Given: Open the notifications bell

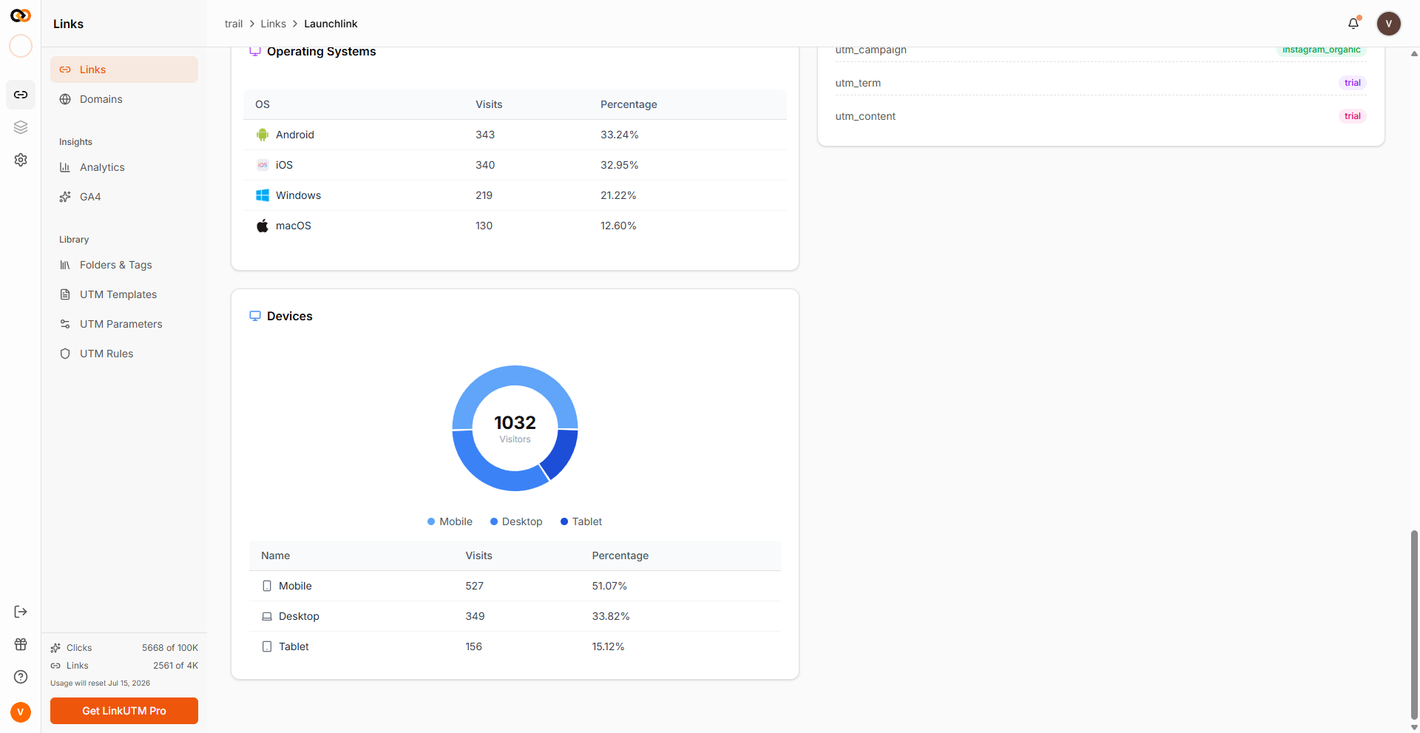Looking at the screenshot, I should click(1353, 23).
